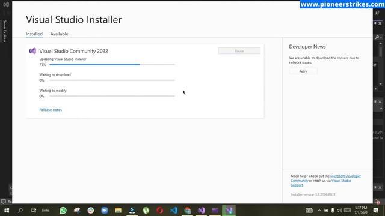Screen dimensions: 385x216
Task: Open File Explorer from the taskbar
Action: (119, 211)
